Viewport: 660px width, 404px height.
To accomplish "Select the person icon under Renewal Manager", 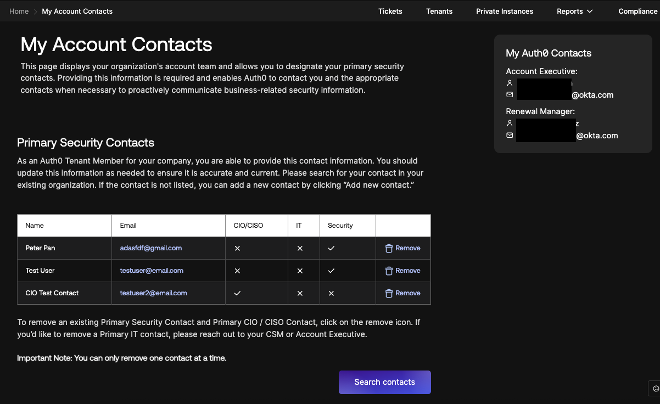I will coord(510,123).
